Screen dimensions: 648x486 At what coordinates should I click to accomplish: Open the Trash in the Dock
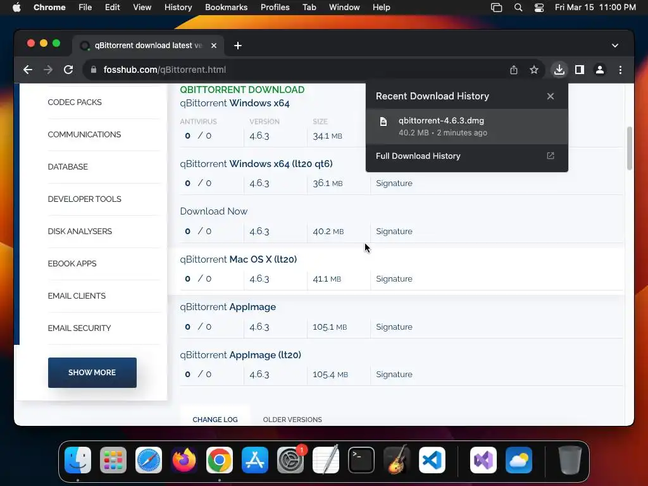click(570, 460)
